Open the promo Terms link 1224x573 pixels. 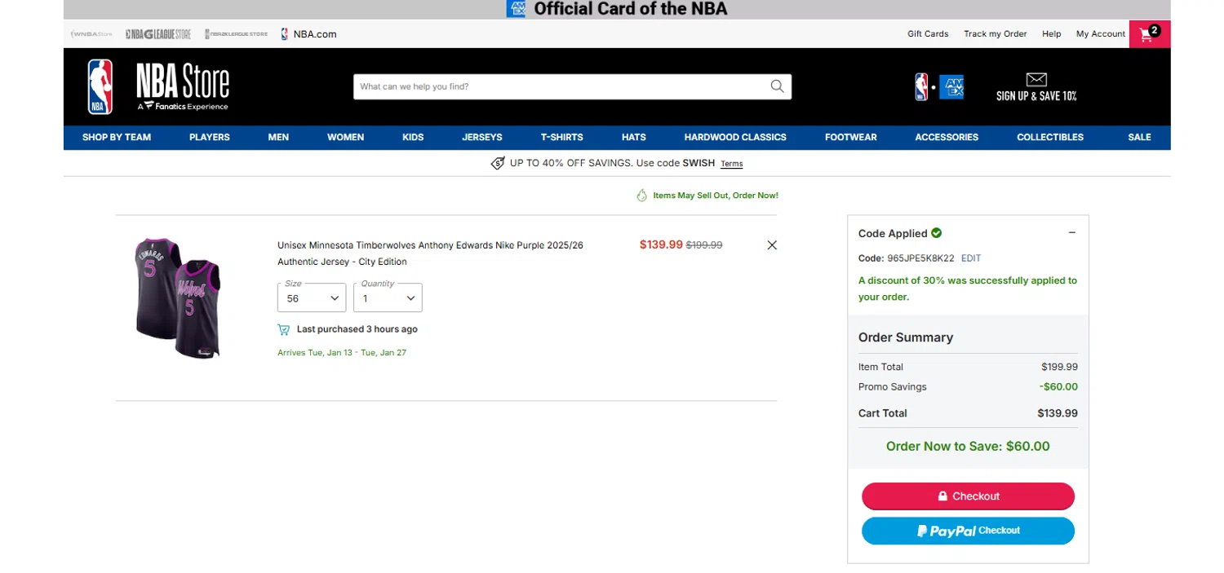pos(732,164)
